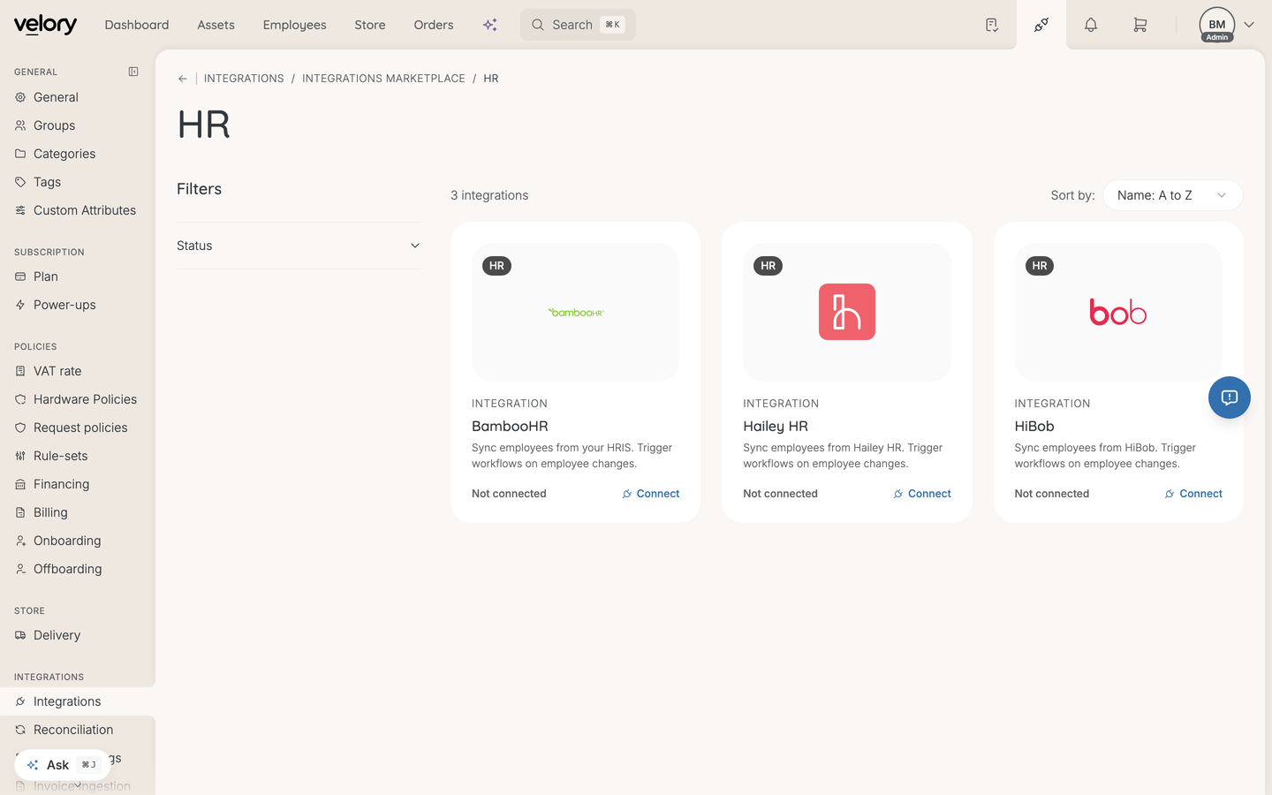Screen dimensions: 1272x795
Task: Open Hardware Policies in sidebar
Action: pyautogui.click(x=78, y=399)
